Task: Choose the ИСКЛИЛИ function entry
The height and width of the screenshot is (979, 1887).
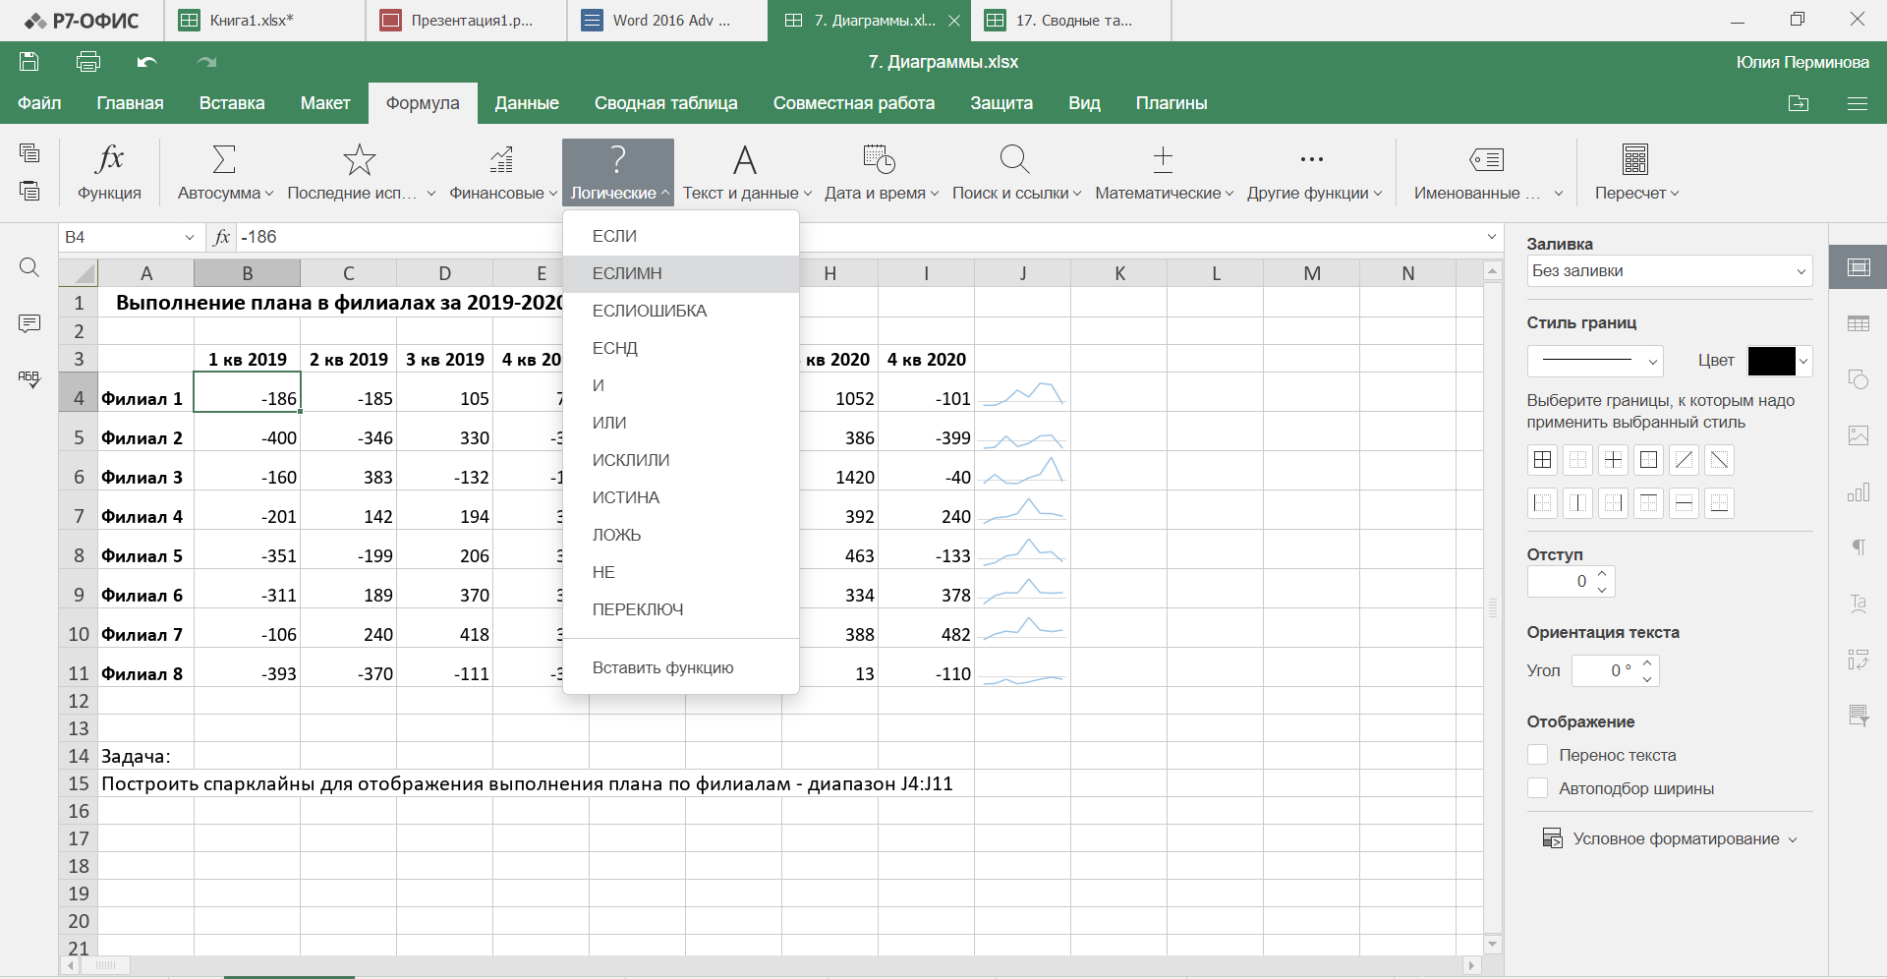Action: [681, 460]
